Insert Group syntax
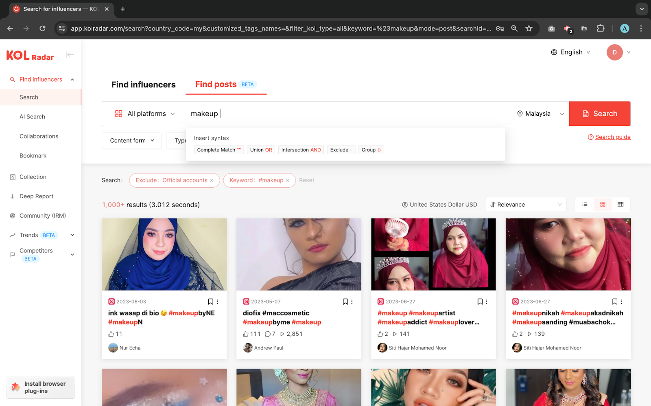This screenshot has height=406, width=651. click(371, 150)
